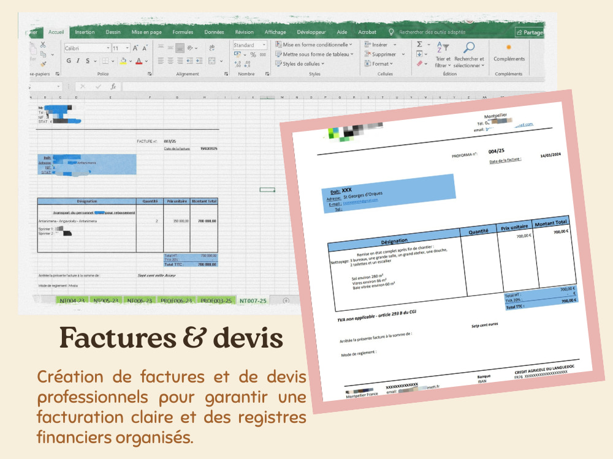
Task: Click the Fill down arrow icon
Action: coord(419,53)
